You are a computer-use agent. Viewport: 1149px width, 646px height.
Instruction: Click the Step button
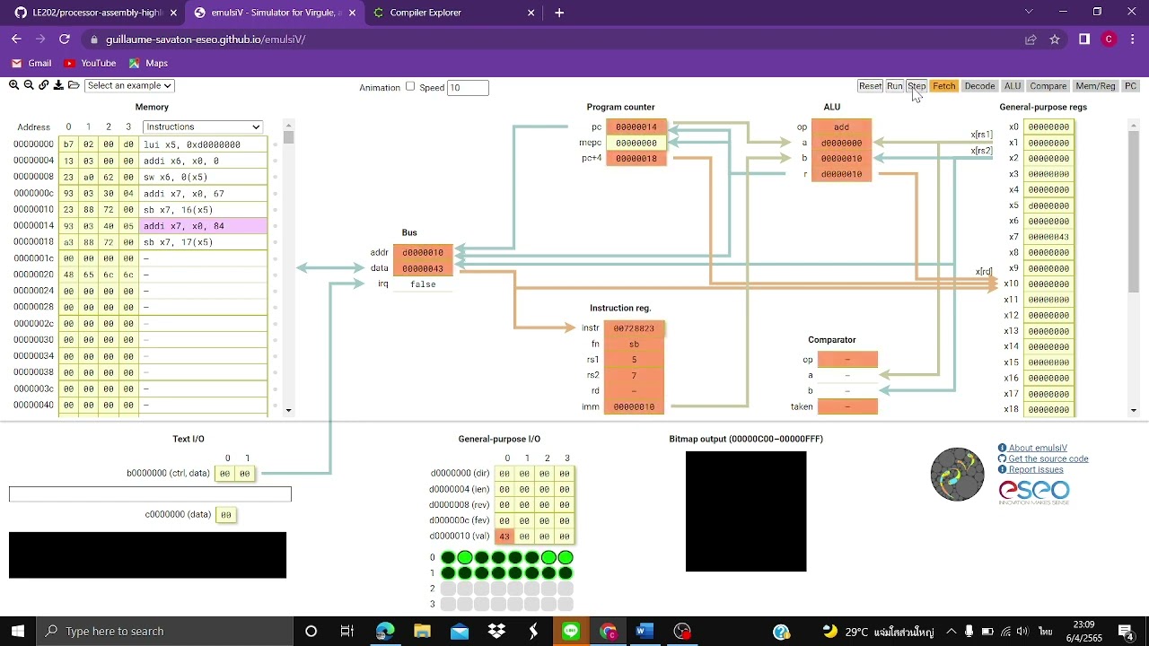click(917, 86)
